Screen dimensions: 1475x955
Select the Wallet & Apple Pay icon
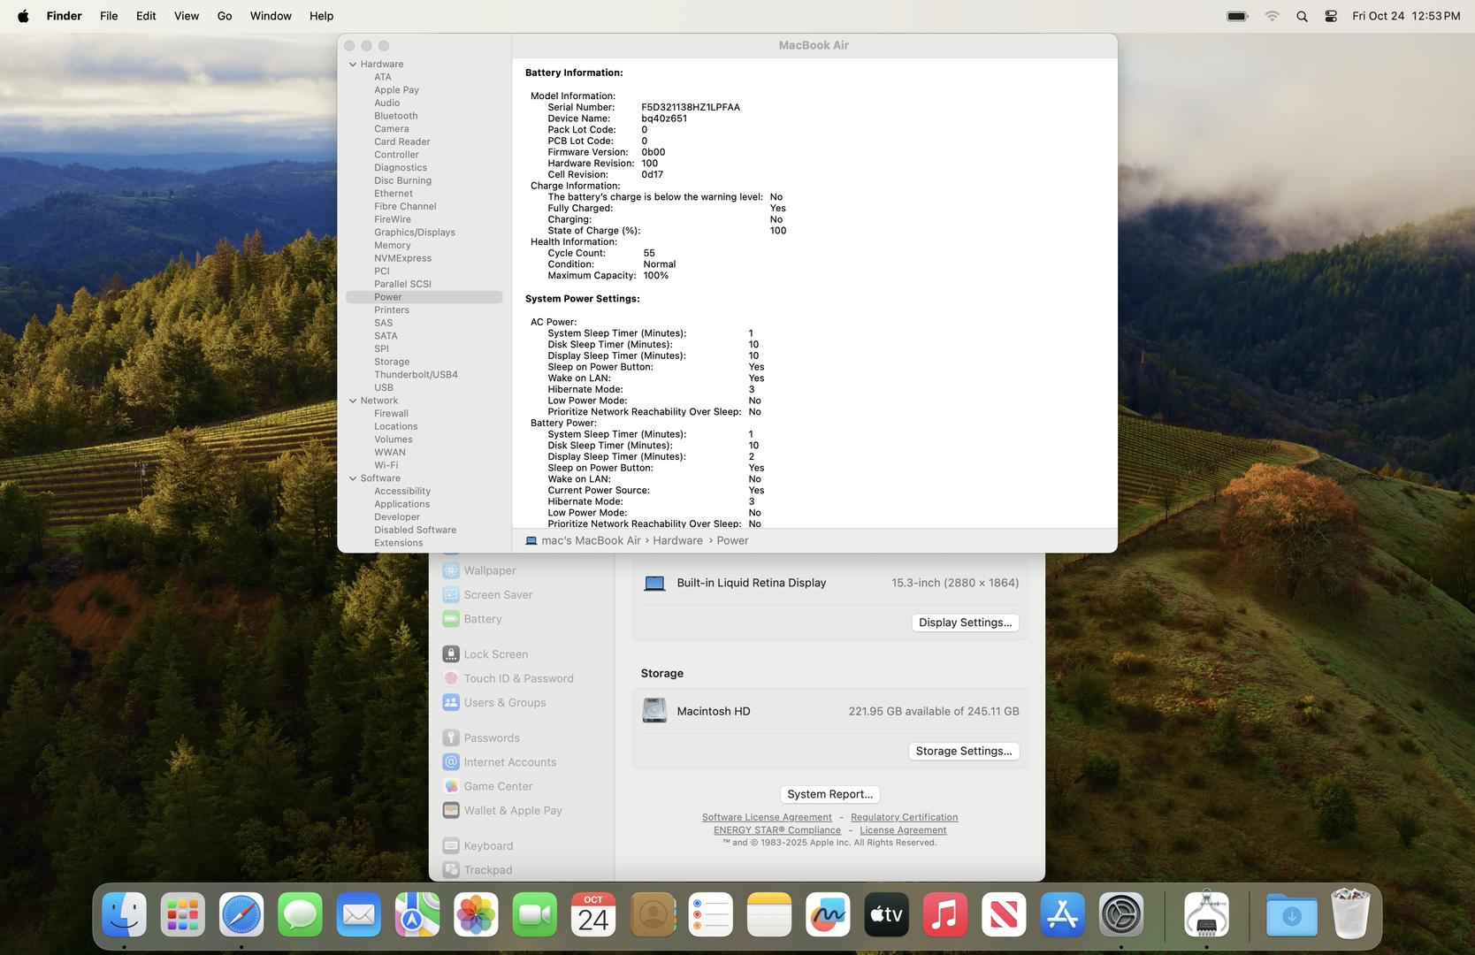451,810
